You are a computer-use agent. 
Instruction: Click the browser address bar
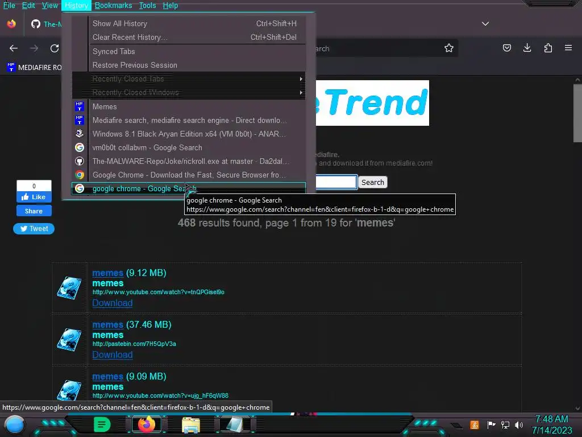379,48
